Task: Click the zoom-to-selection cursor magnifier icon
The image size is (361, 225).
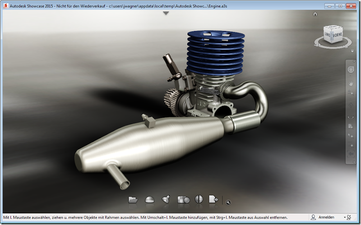Action: point(351,136)
